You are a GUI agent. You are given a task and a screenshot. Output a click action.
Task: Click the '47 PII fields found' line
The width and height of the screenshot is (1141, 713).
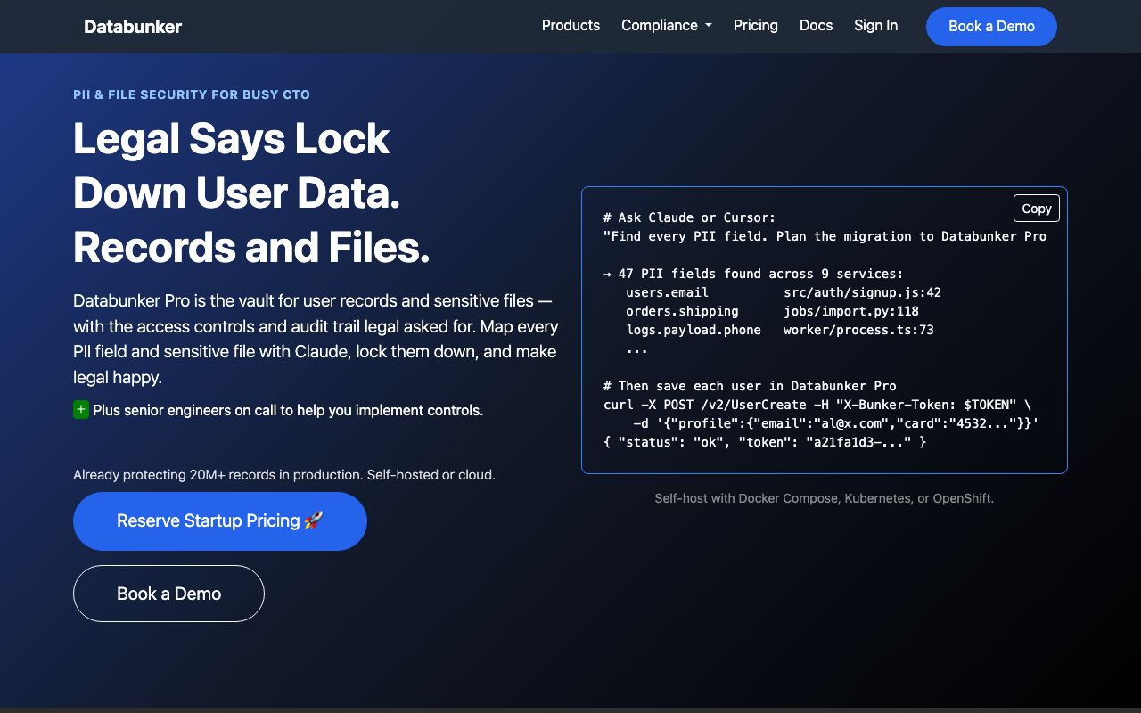753,274
